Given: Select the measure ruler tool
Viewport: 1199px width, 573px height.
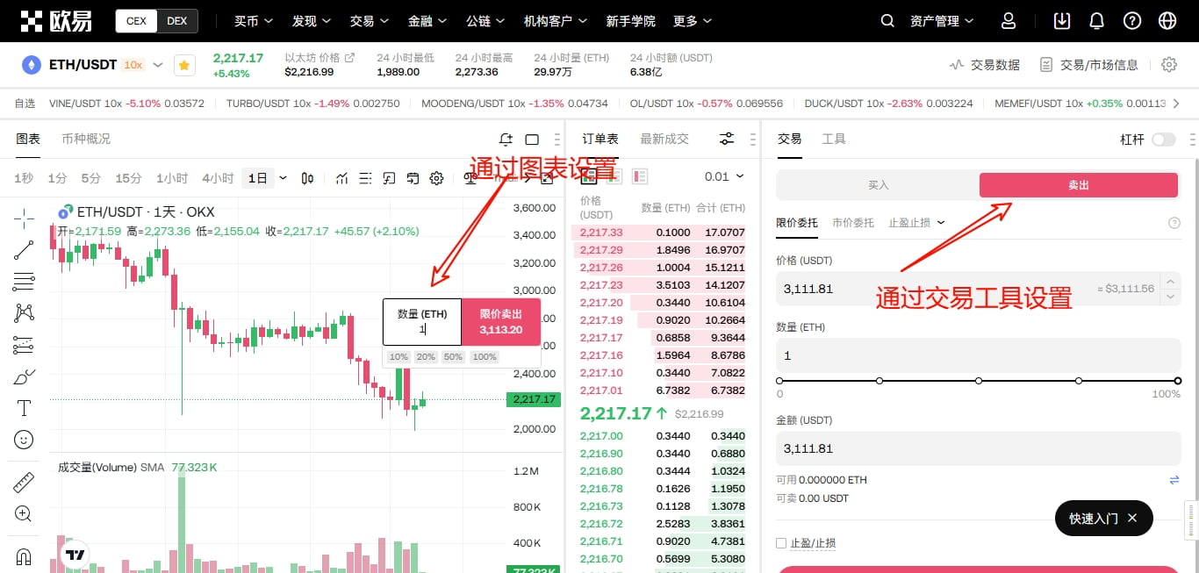Looking at the screenshot, I should (24, 481).
